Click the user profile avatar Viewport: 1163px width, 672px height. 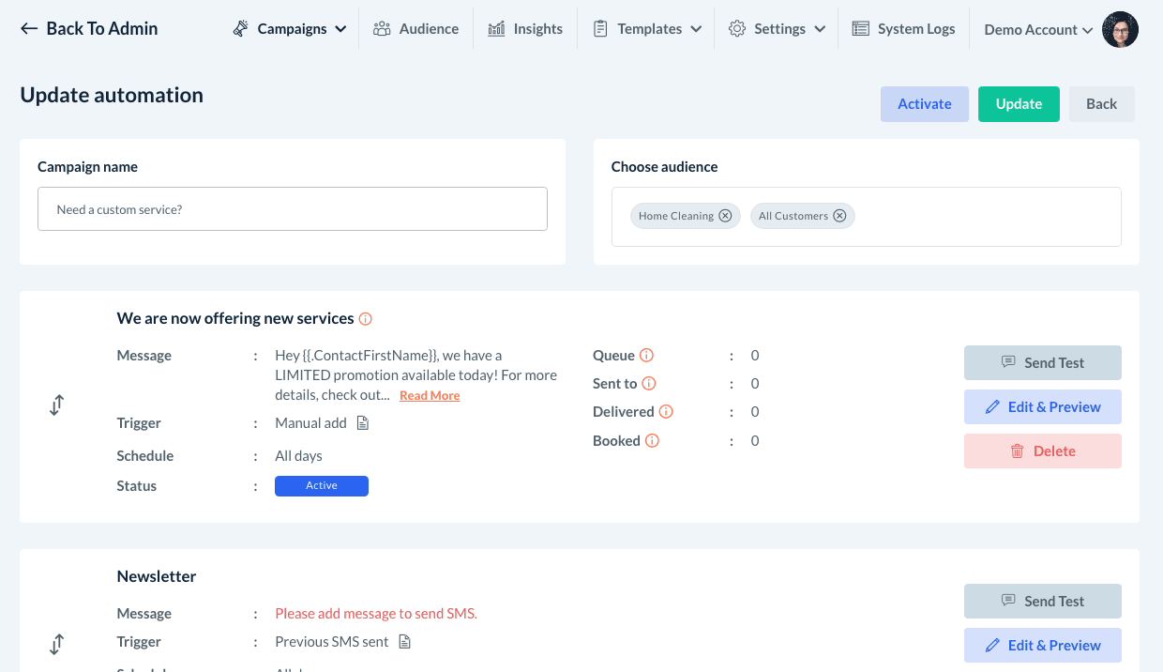click(1120, 30)
